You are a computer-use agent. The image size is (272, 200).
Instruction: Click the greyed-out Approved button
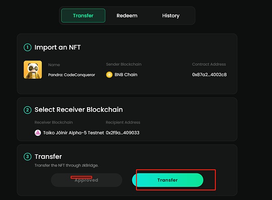point(87,180)
